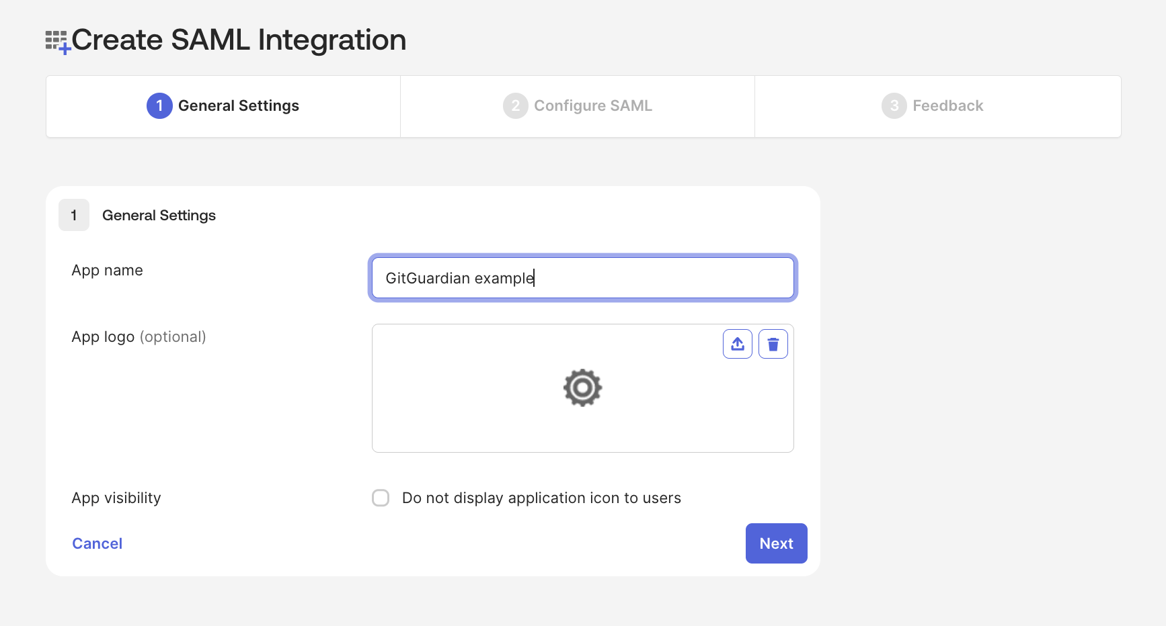This screenshot has width=1166, height=626.
Task: Enable the do not display application icon checkbox
Action: click(381, 498)
